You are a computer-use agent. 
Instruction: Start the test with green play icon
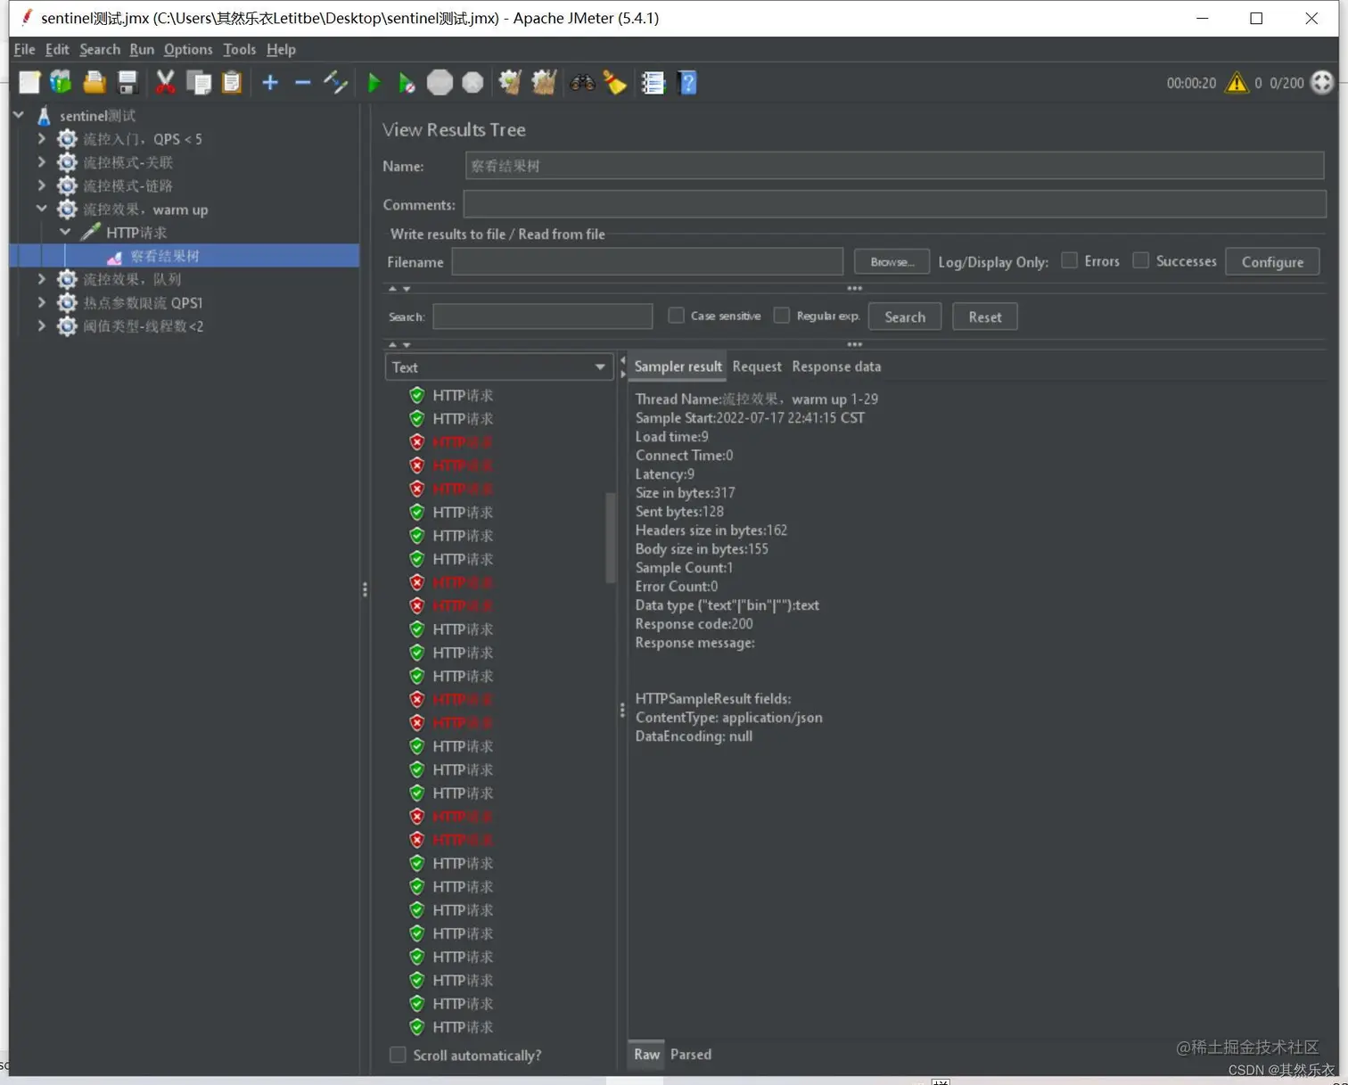click(374, 83)
